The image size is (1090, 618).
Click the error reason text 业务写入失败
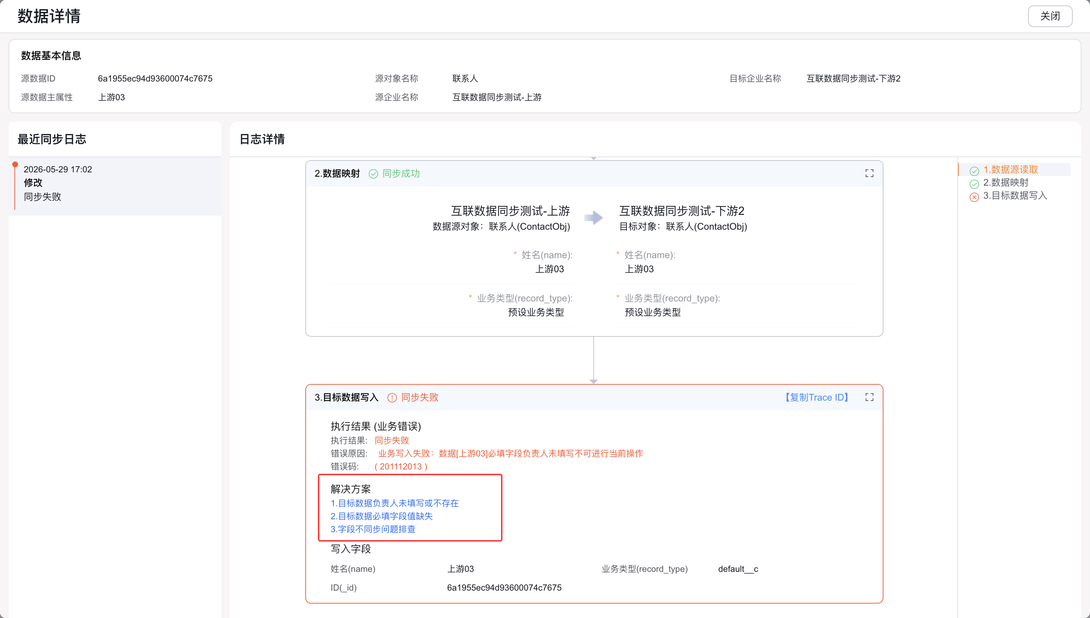[x=510, y=453]
